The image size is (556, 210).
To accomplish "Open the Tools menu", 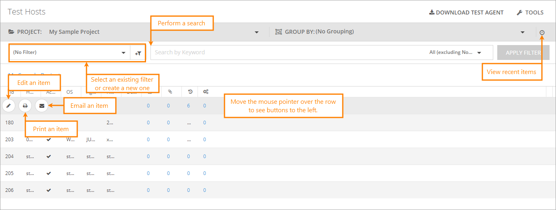I will click(x=530, y=12).
